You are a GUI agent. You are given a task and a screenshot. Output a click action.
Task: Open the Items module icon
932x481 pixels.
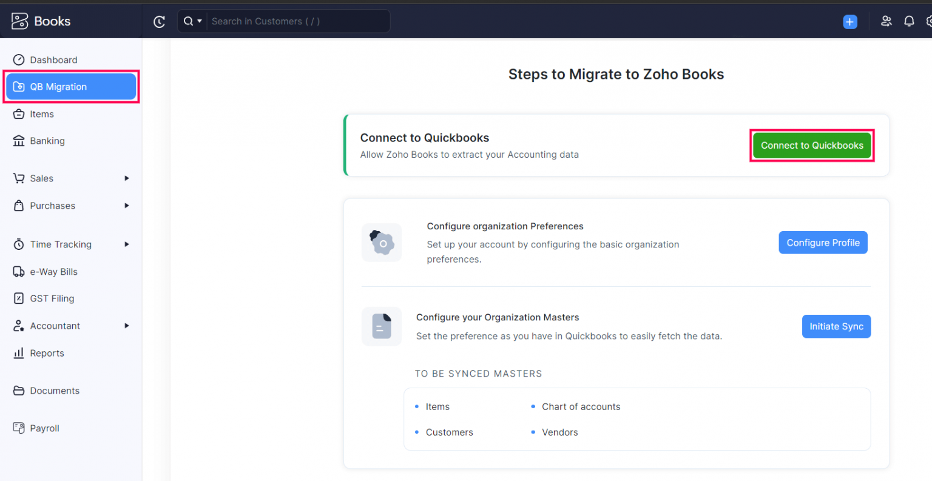click(18, 114)
